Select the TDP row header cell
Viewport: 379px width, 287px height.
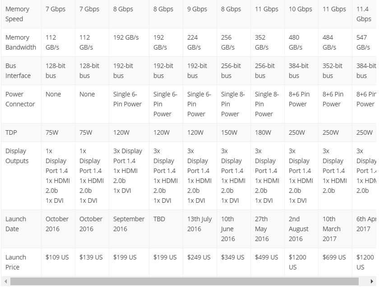pos(12,132)
